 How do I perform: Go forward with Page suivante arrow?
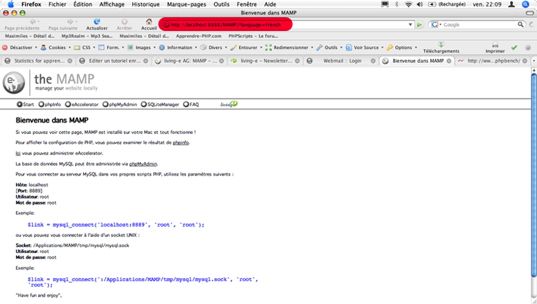coord(70,21)
